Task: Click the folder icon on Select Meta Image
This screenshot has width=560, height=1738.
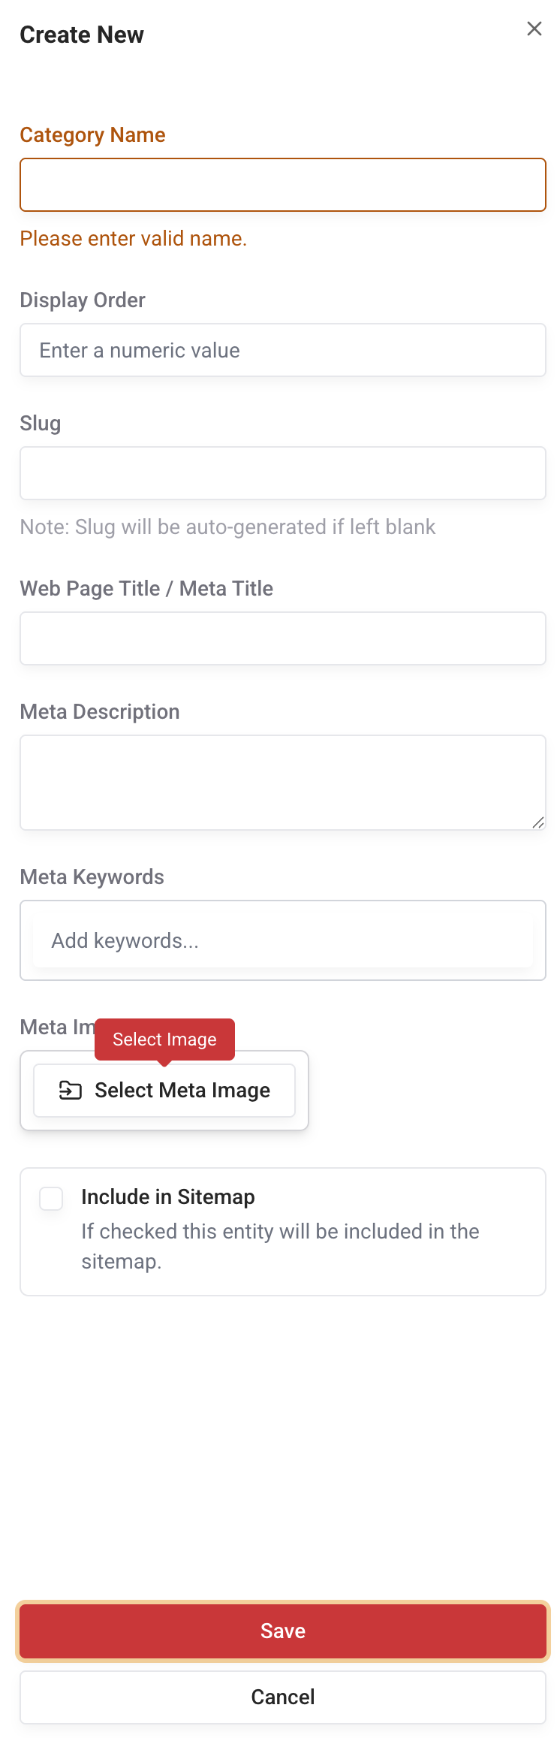Action: click(x=70, y=1090)
